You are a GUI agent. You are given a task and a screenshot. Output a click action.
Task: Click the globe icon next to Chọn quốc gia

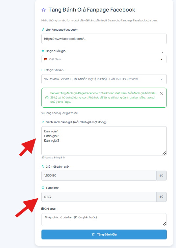point(43,51)
